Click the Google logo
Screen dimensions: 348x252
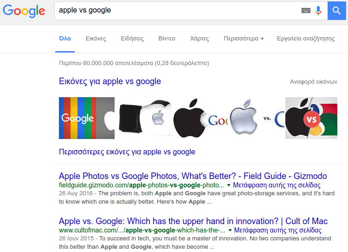24,11
